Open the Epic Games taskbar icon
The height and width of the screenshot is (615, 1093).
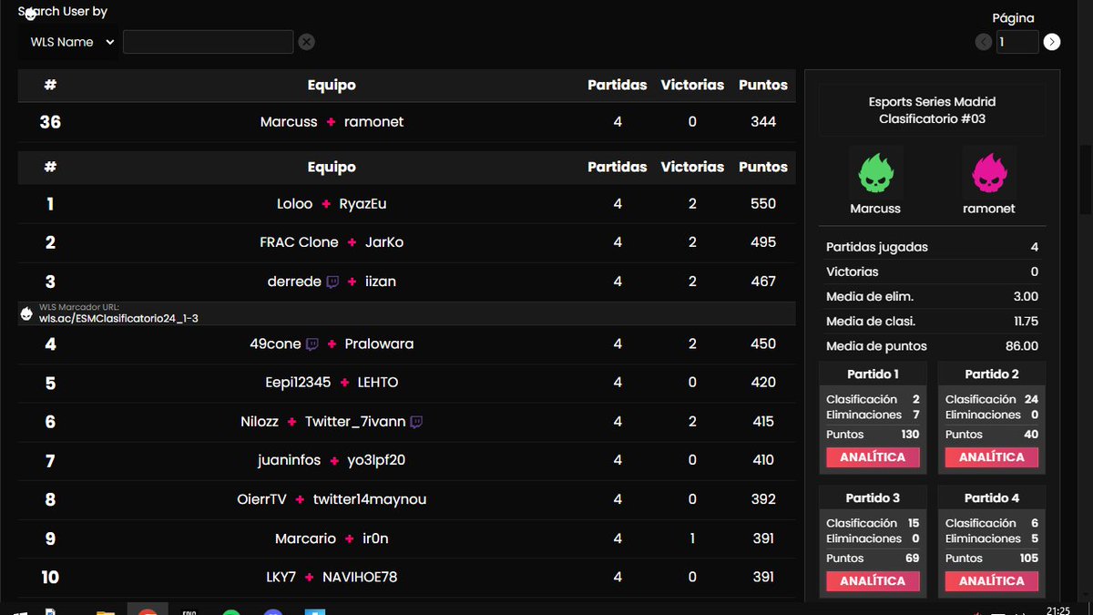[189, 612]
